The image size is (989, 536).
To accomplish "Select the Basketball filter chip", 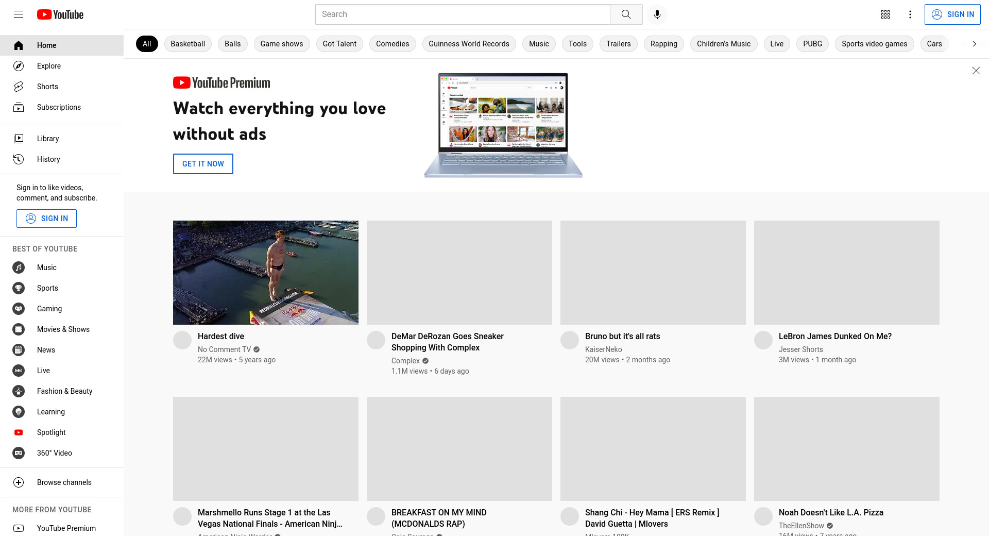I will (x=188, y=44).
